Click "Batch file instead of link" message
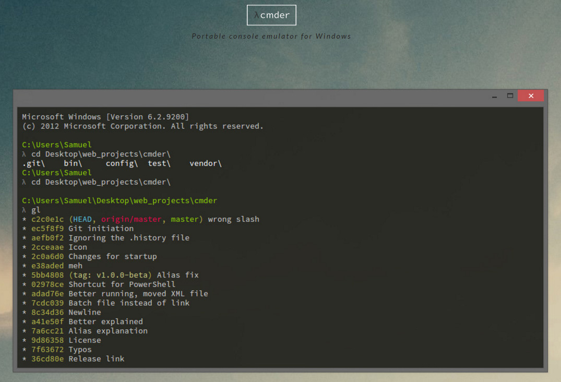 click(129, 303)
